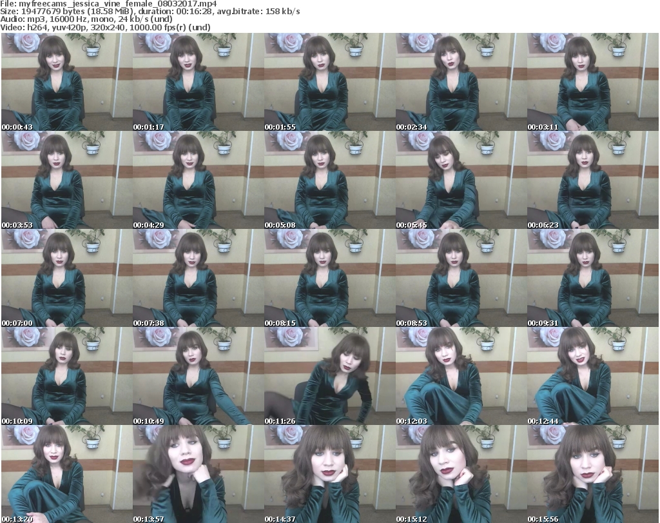Select the thumbnail at 00:03:11

pyautogui.click(x=593, y=82)
